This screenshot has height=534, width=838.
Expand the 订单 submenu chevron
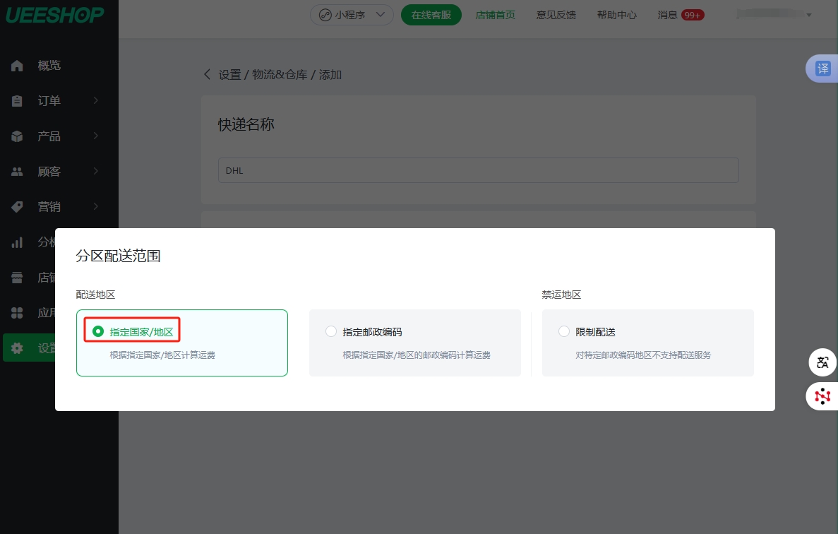(x=96, y=101)
